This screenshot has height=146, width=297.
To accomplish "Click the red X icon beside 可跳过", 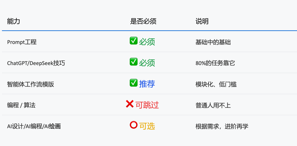I will click(130, 104).
